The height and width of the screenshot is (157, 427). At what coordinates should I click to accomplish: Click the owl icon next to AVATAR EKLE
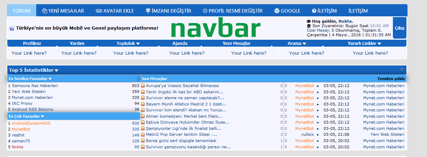99,11
